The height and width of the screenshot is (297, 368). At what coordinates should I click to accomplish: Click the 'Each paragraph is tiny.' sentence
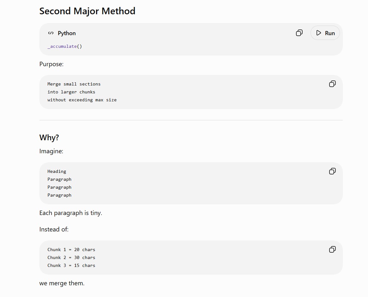71,213
